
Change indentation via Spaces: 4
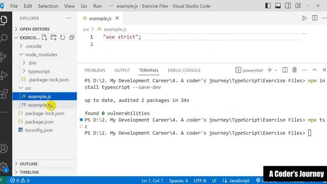178,180
